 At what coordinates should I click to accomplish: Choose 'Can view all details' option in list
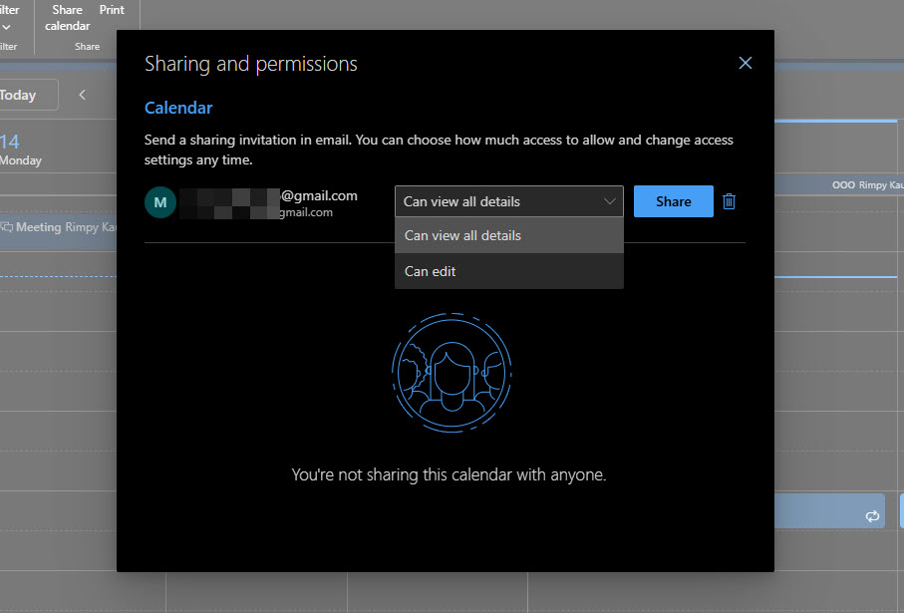coord(508,235)
